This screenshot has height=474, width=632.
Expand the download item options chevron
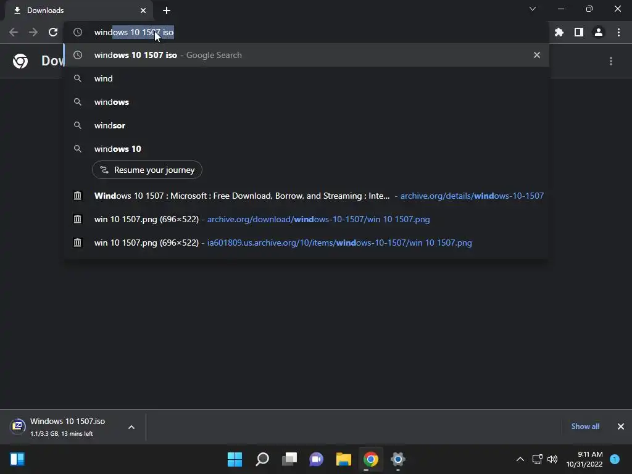pyautogui.click(x=131, y=427)
